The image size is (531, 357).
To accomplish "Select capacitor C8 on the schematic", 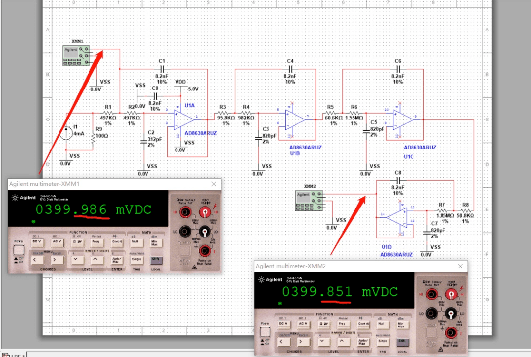I will (398, 180).
